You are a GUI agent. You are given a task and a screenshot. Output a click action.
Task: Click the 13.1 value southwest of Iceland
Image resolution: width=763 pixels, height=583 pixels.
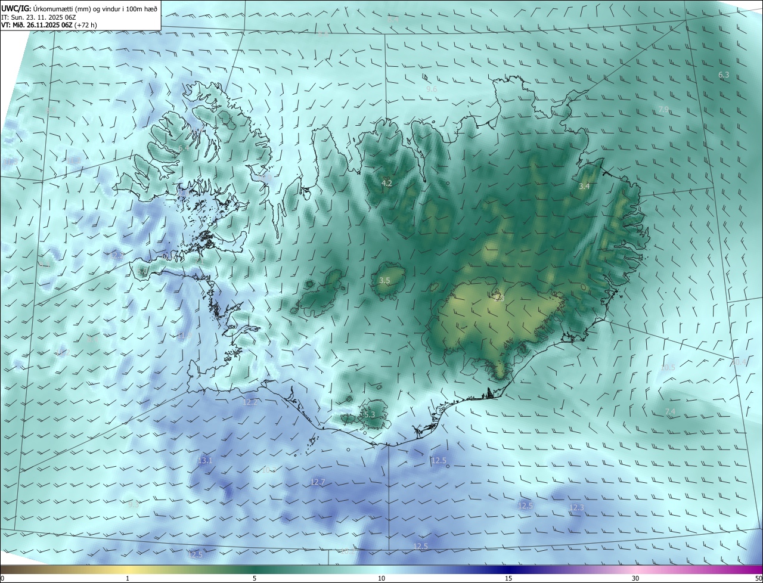(205, 461)
